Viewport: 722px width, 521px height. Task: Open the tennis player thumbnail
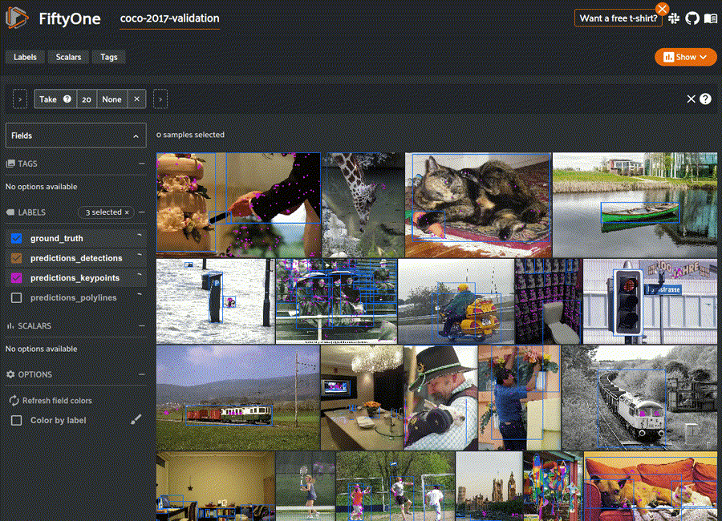click(x=306, y=486)
